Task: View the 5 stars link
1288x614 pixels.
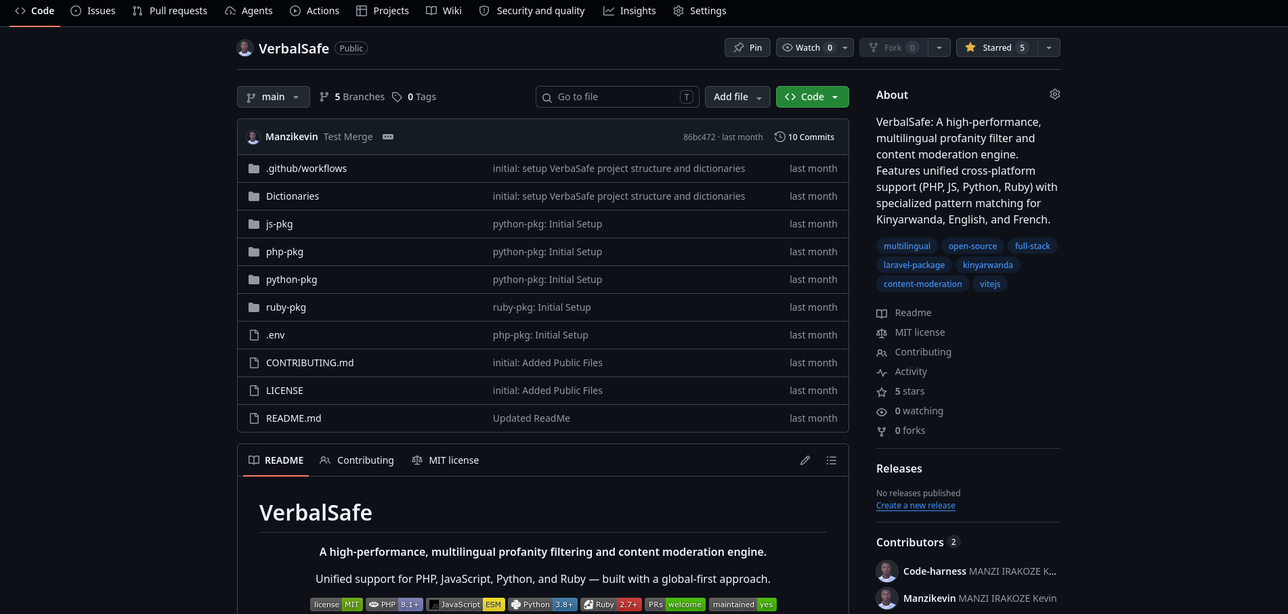Action: pyautogui.click(x=901, y=391)
